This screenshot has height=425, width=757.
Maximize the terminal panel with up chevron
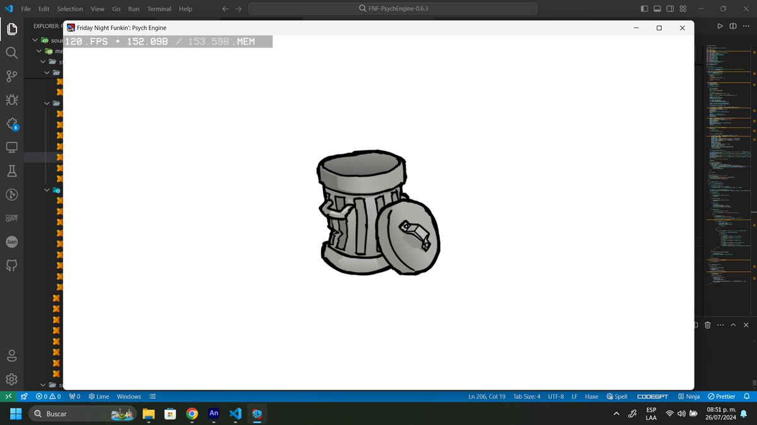point(734,325)
